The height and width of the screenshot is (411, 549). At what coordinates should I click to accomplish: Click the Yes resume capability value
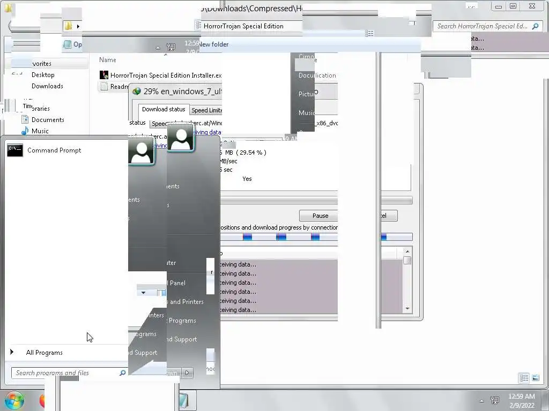click(x=247, y=179)
